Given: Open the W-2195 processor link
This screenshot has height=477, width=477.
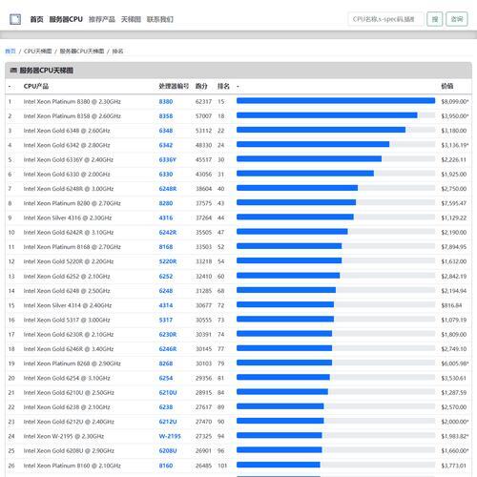Looking at the screenshot, I should coord(170,436).
